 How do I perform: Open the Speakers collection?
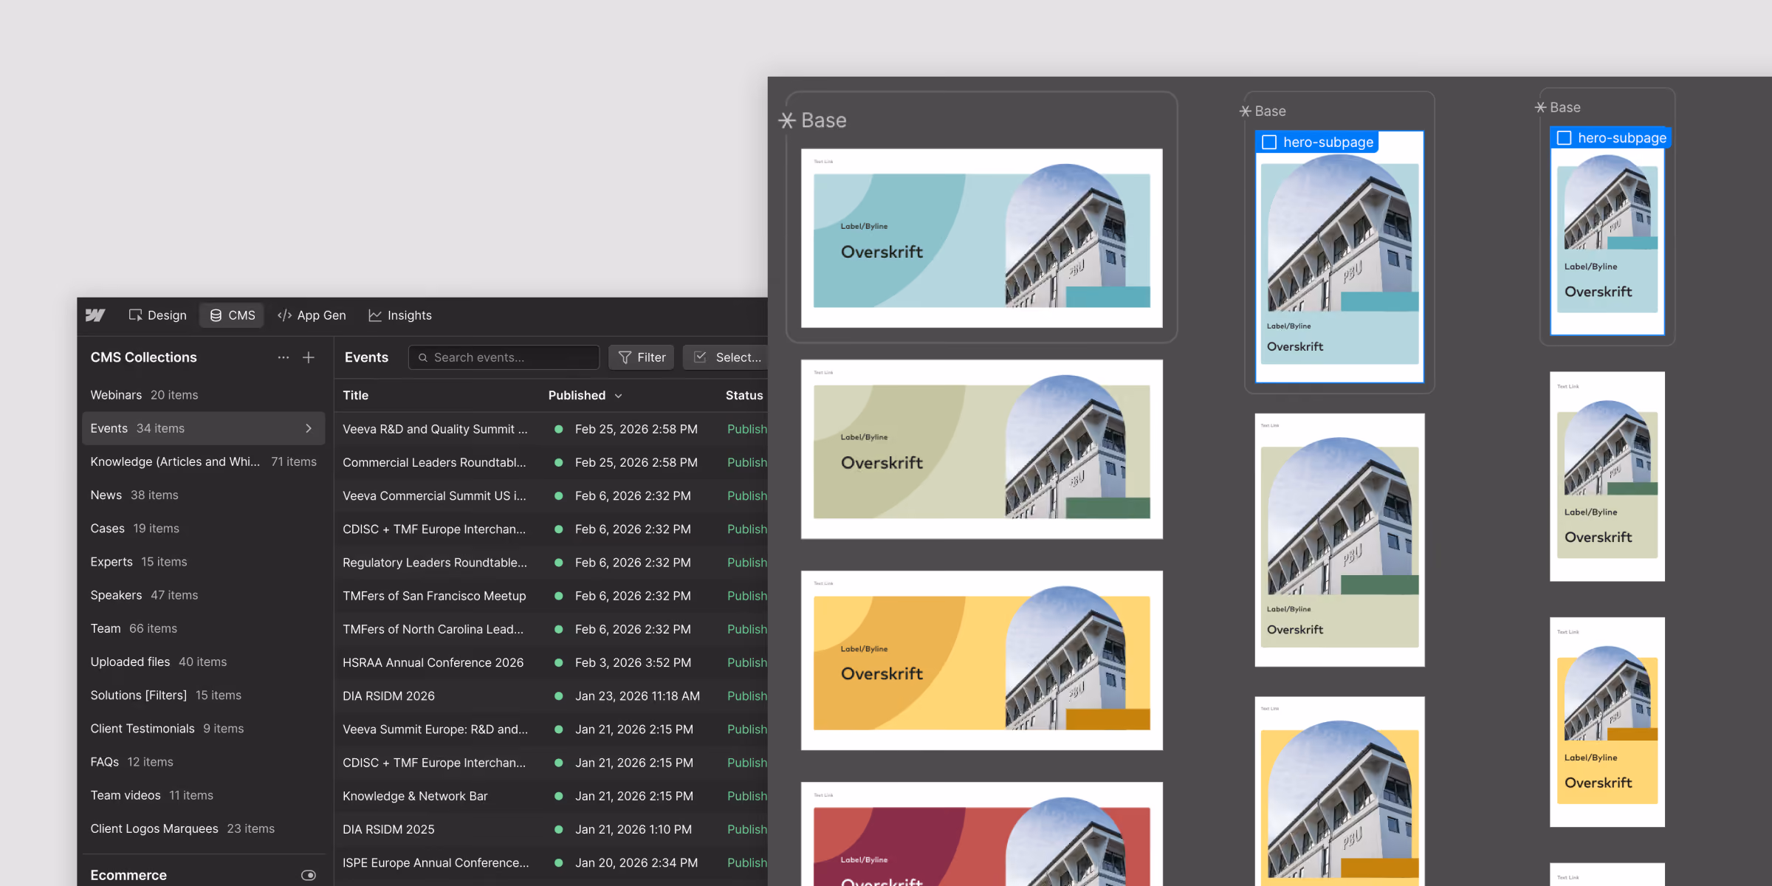[x=204, y=595]
